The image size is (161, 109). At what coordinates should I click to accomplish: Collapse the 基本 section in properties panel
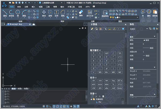155,36
